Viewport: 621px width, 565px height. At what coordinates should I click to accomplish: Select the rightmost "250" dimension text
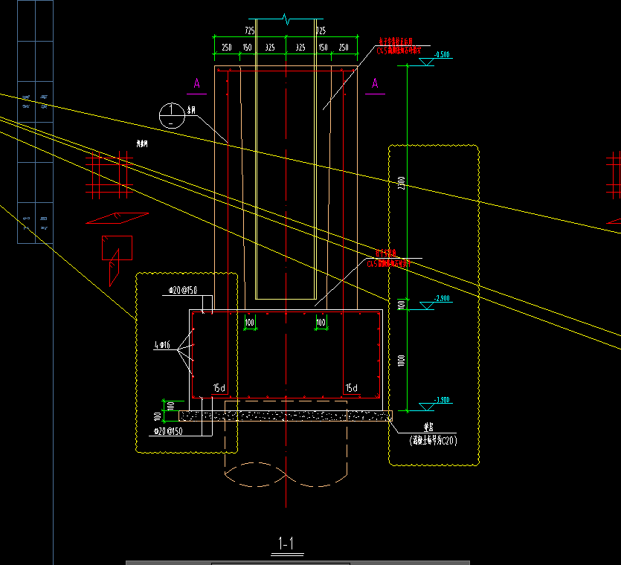(344, 48)
